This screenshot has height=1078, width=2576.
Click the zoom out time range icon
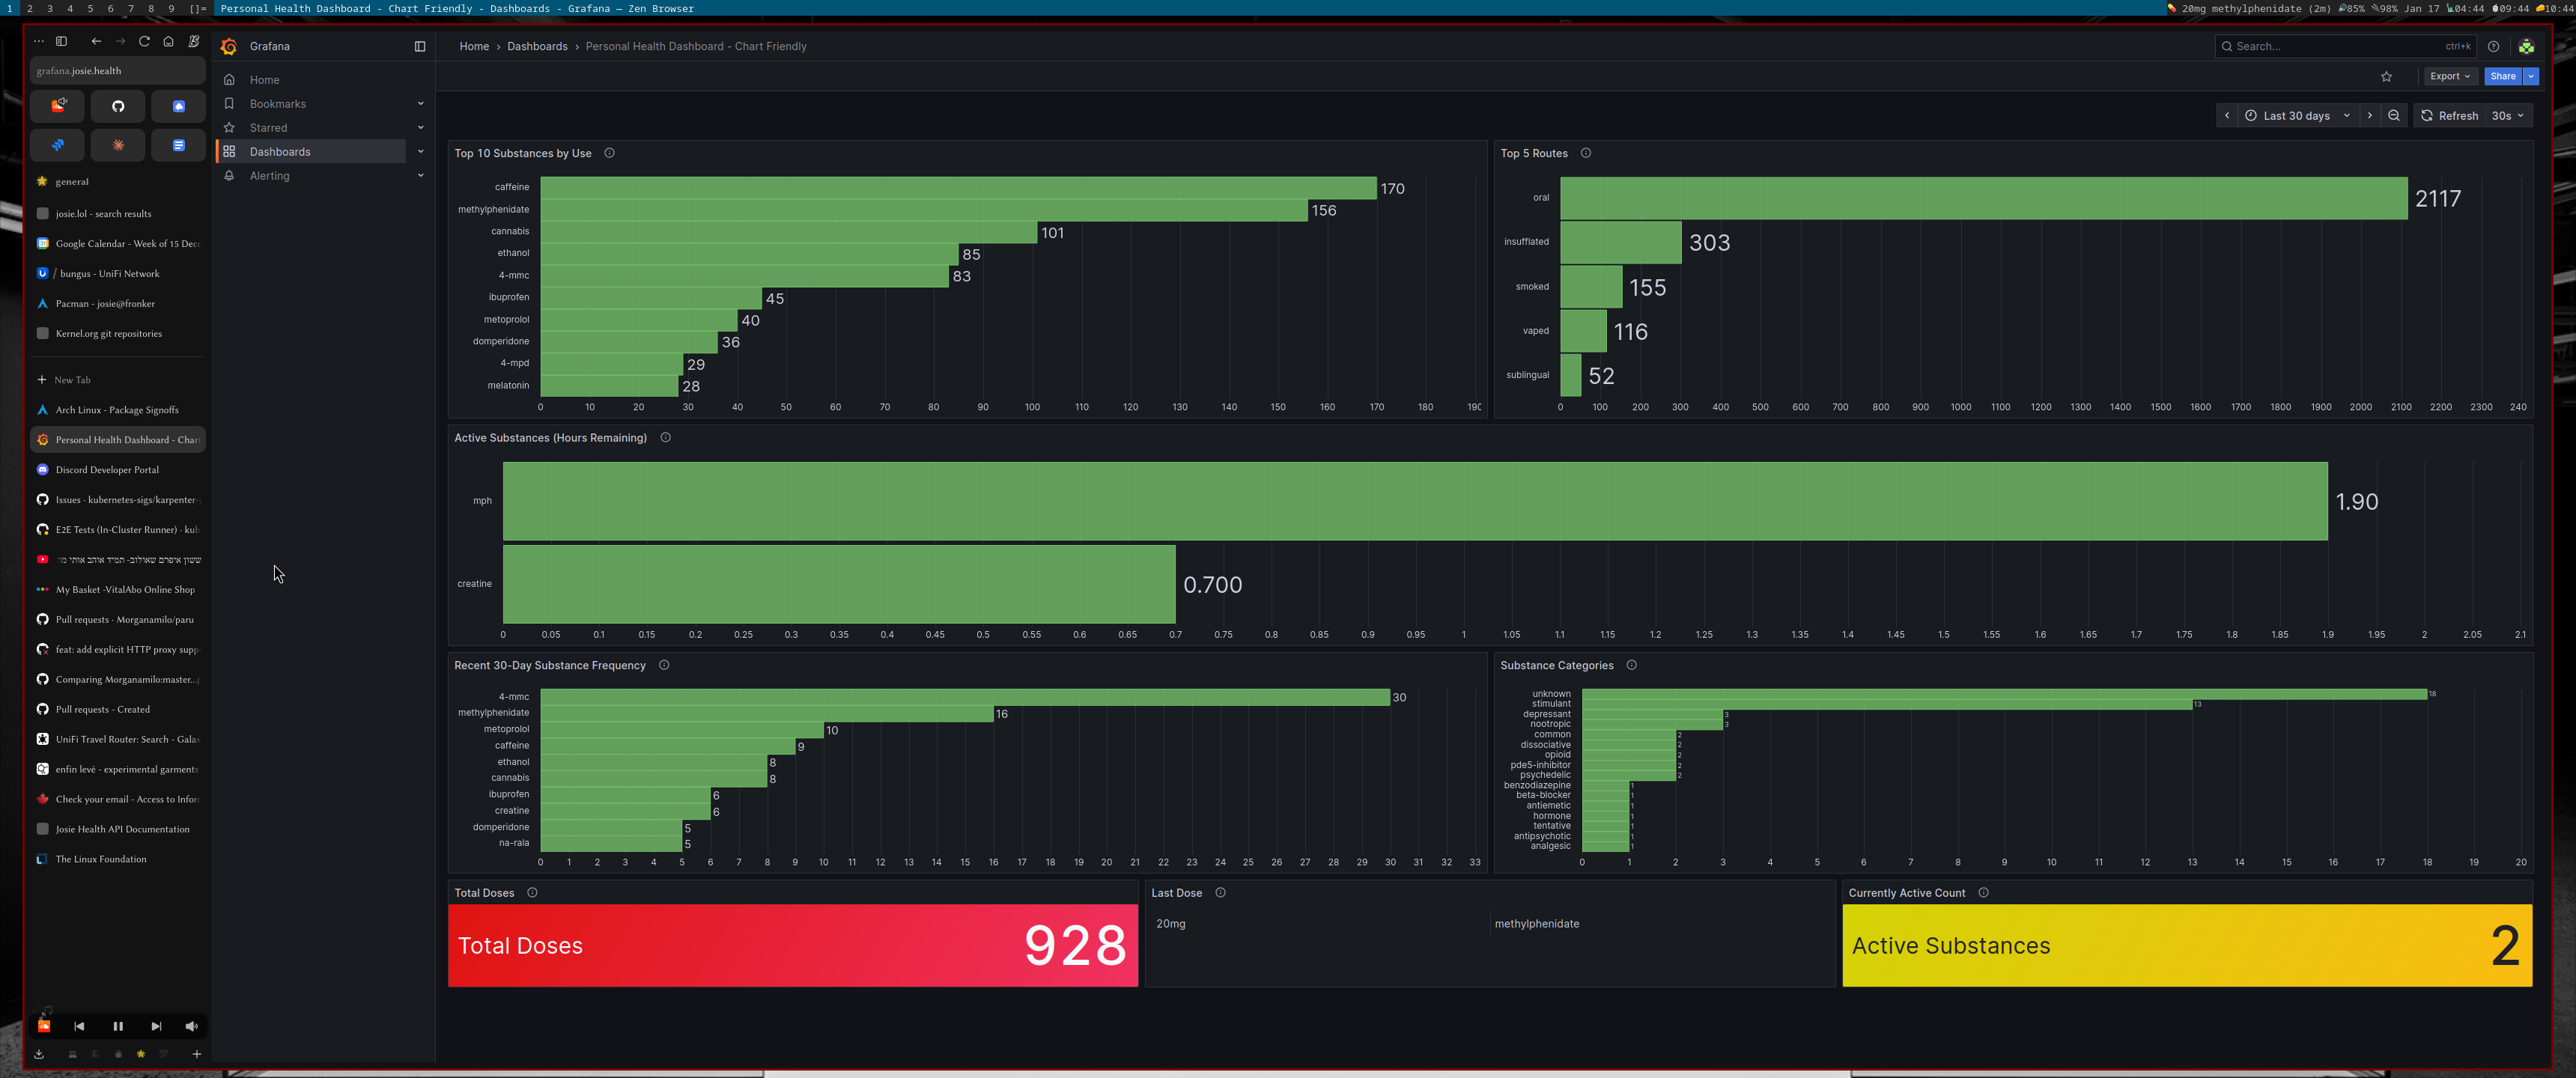pyautogui.click(x=2394, y=116)
